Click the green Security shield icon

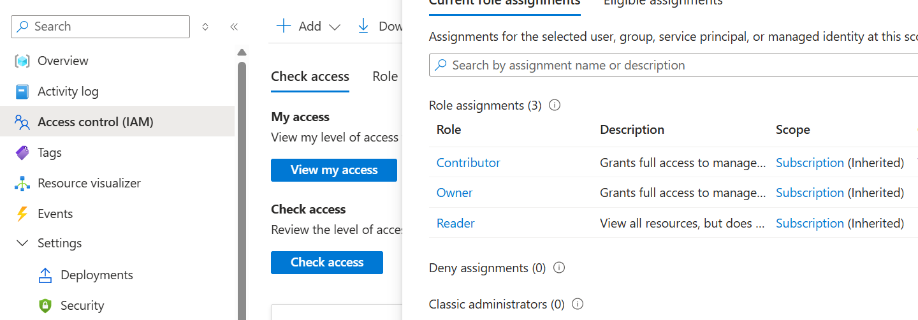[45, 306]
